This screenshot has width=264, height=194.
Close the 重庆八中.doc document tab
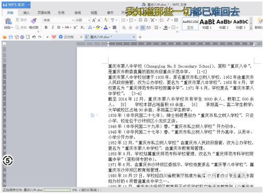point(134,37)
